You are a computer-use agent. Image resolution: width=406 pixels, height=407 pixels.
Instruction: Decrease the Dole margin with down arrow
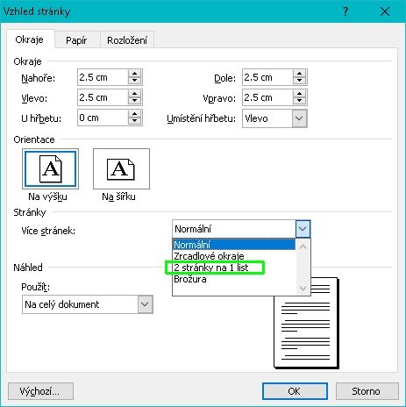(x=299, y=81)
